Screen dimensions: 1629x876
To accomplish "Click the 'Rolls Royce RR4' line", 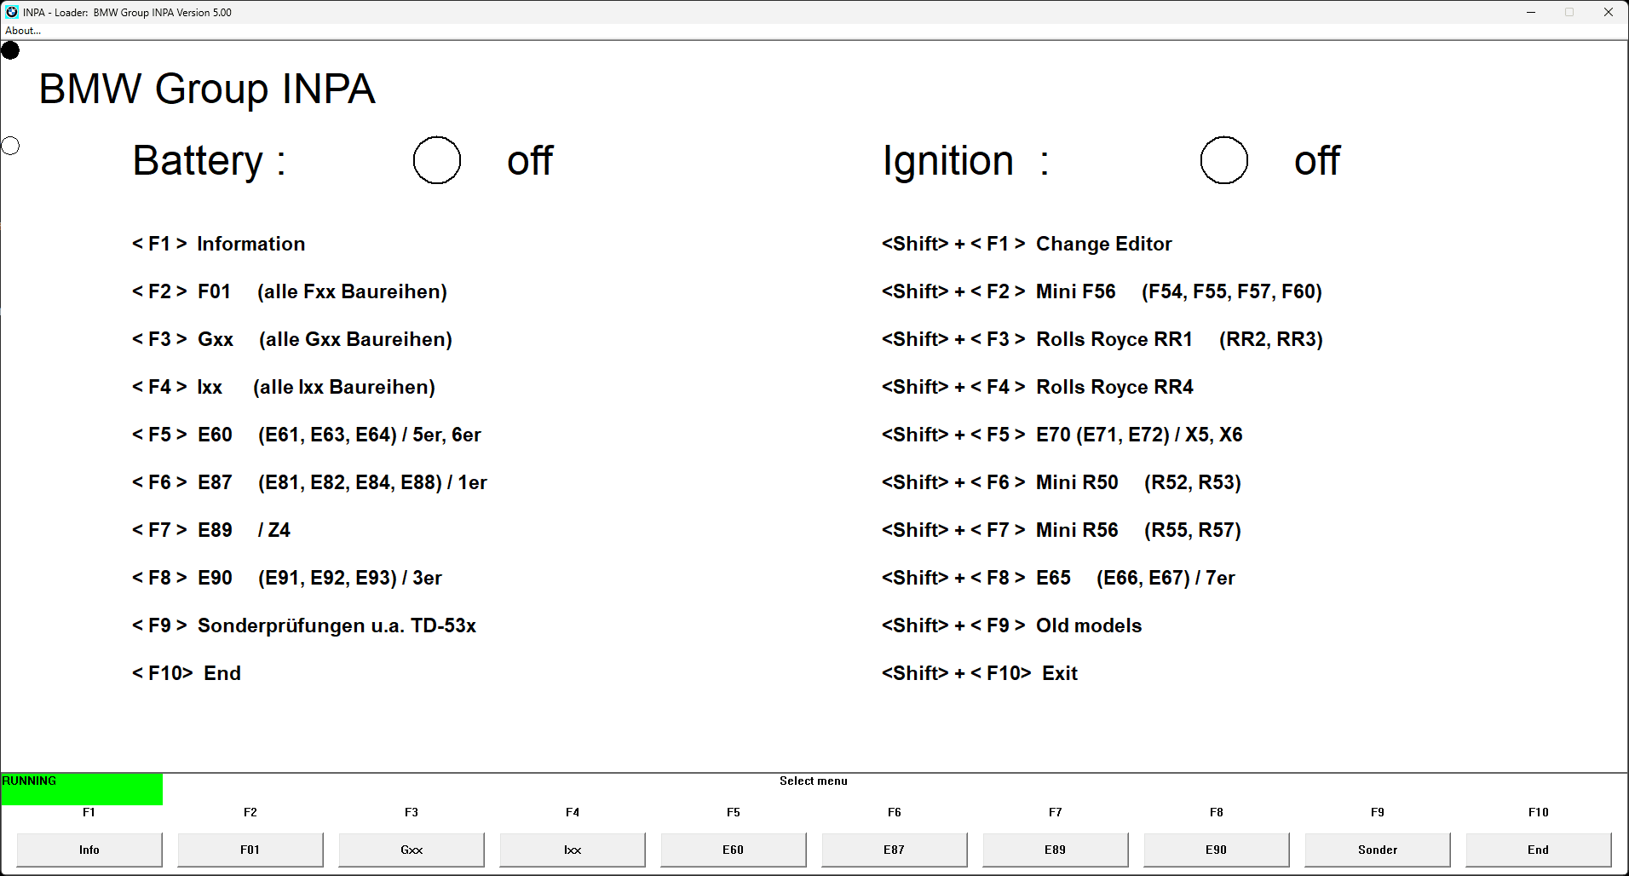I will click(x=1038, y=387).
